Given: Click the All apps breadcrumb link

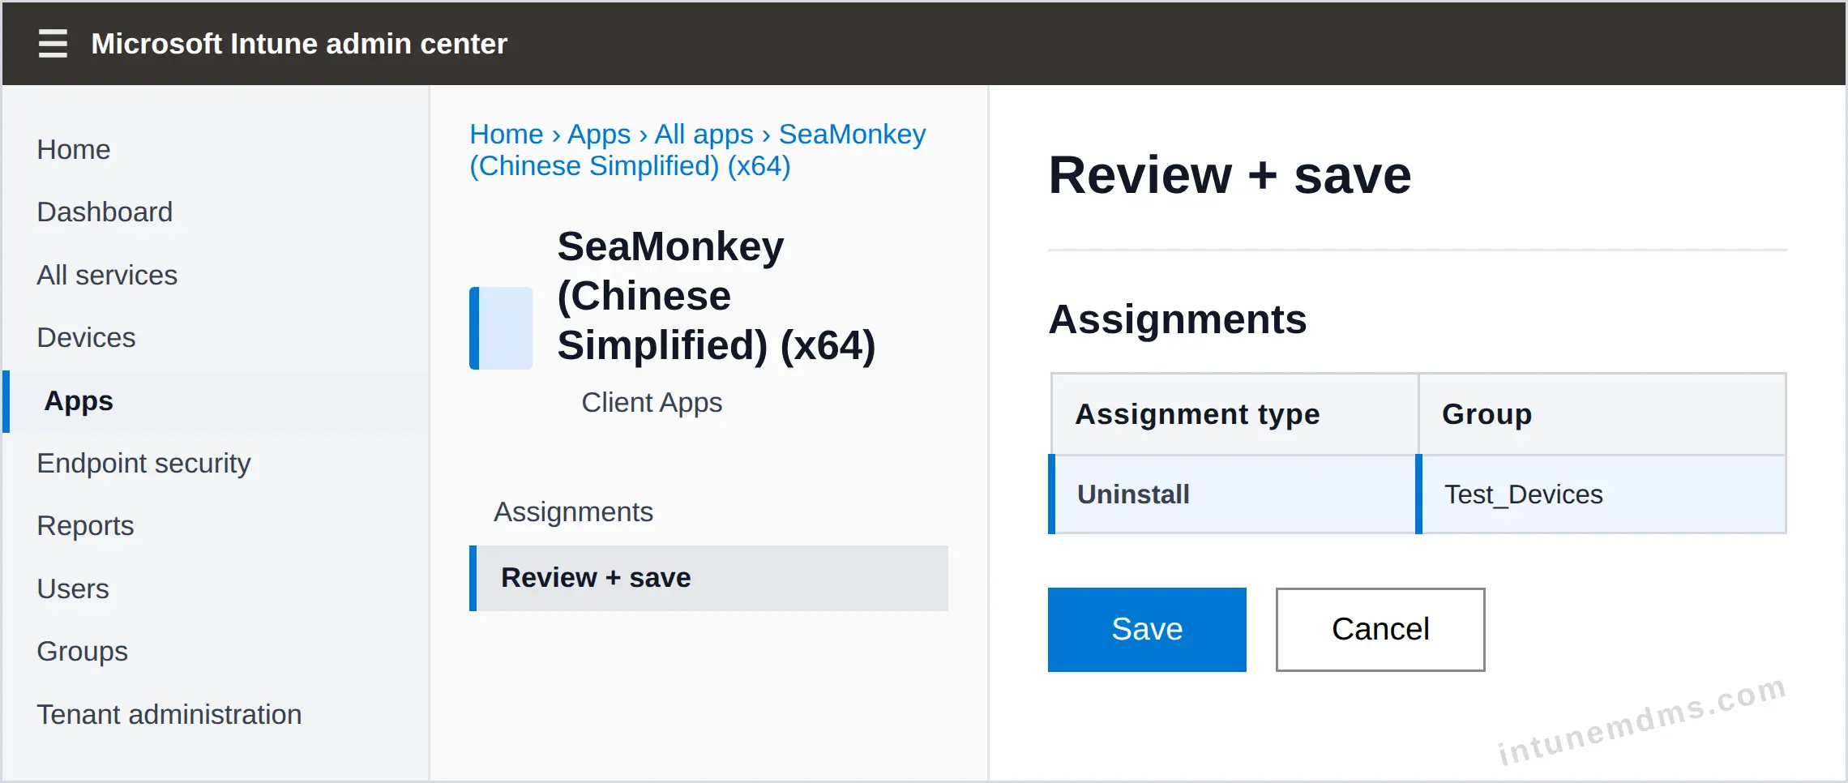Looking at the screenshot, I should (x=704, y=134).
